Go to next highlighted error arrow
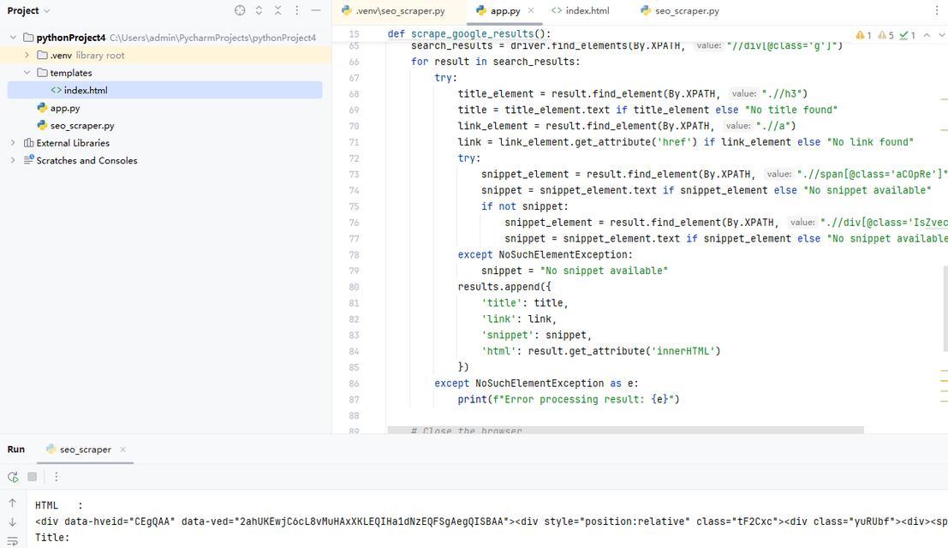948x548 pixels. 941,35
